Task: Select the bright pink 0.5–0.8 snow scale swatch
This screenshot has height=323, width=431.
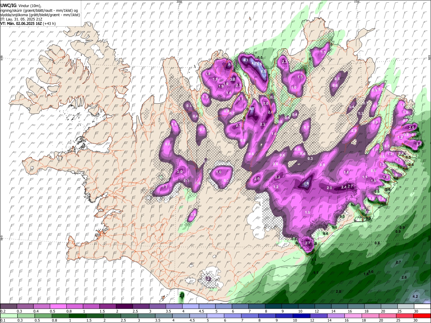Action: [58, 307]
